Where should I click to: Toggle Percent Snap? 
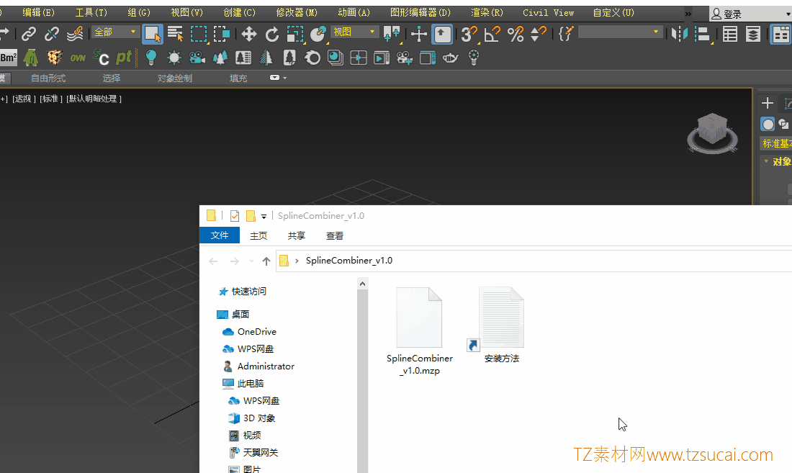click(516, 34)
